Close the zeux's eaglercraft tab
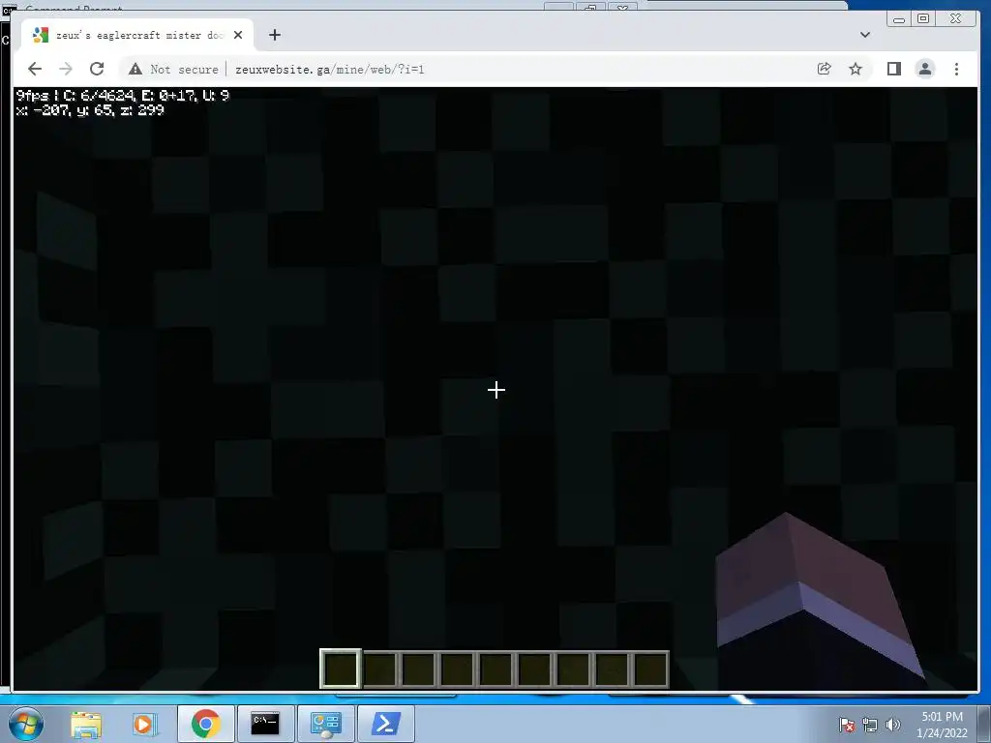This screenshot has height=743, width=991. [x=238, y=35]
